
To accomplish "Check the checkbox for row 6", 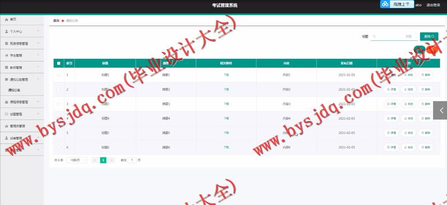I will [x=58, y=147].
